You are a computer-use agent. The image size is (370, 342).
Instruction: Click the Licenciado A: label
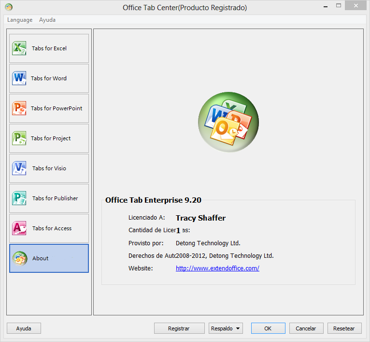(x=147, y=218)
